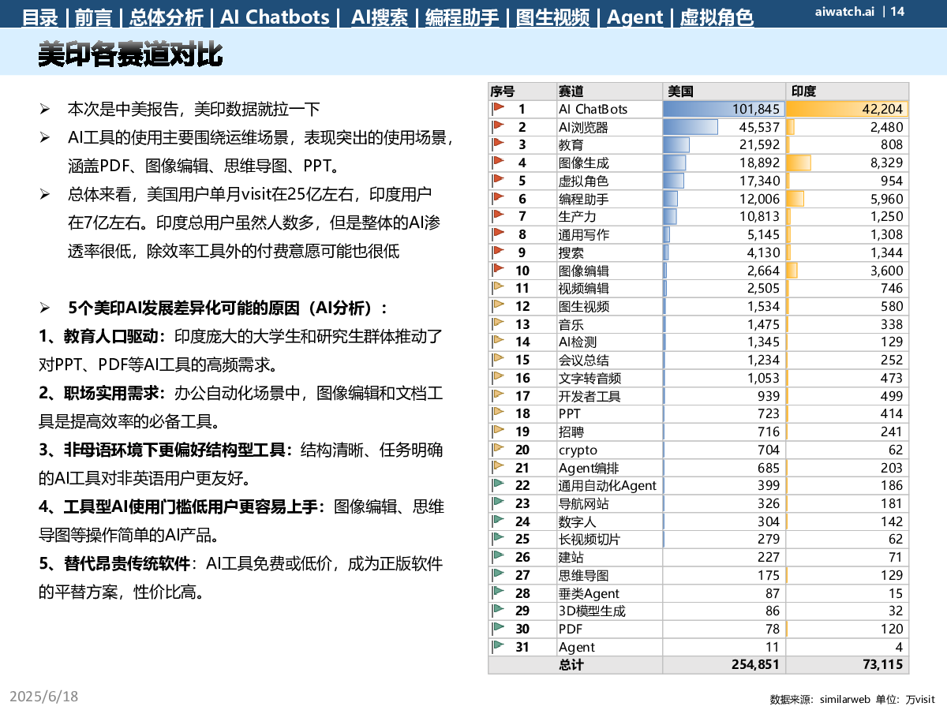Screen dimensions: 947x710
Task: Select the 赛道 column header
Action: point(609,92)
